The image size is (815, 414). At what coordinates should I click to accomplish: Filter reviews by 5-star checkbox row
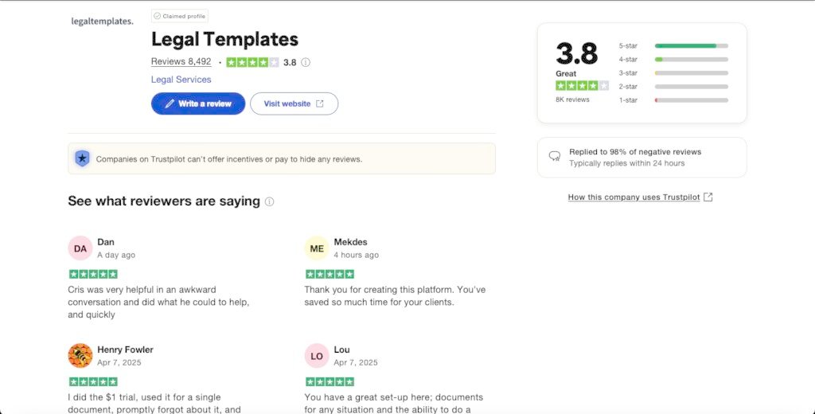pyautogui.click(x=673, y=46)
